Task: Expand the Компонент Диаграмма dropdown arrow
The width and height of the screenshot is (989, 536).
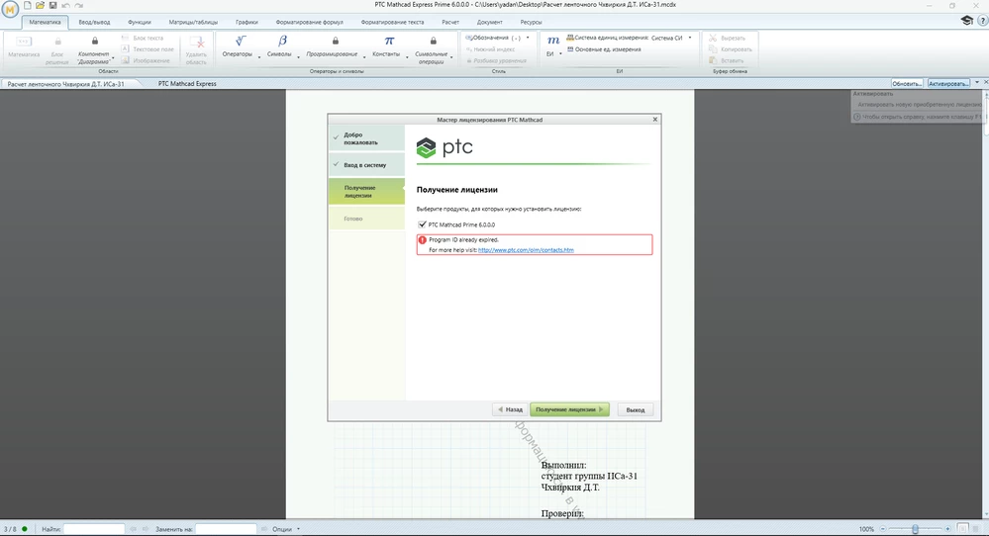Action: coord(113,57)
